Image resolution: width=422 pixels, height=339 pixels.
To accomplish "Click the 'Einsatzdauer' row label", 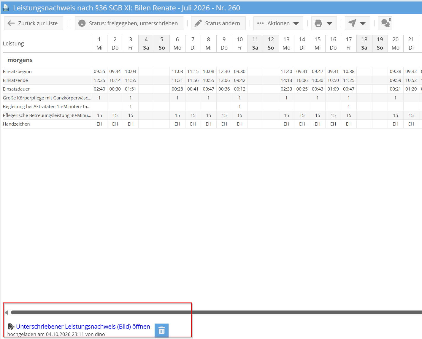I will coord(16,89).
